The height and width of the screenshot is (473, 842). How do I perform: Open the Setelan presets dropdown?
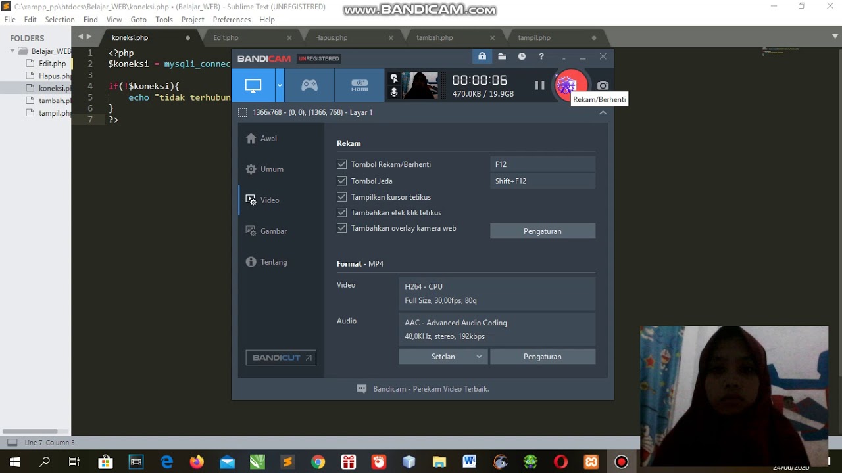443,357
